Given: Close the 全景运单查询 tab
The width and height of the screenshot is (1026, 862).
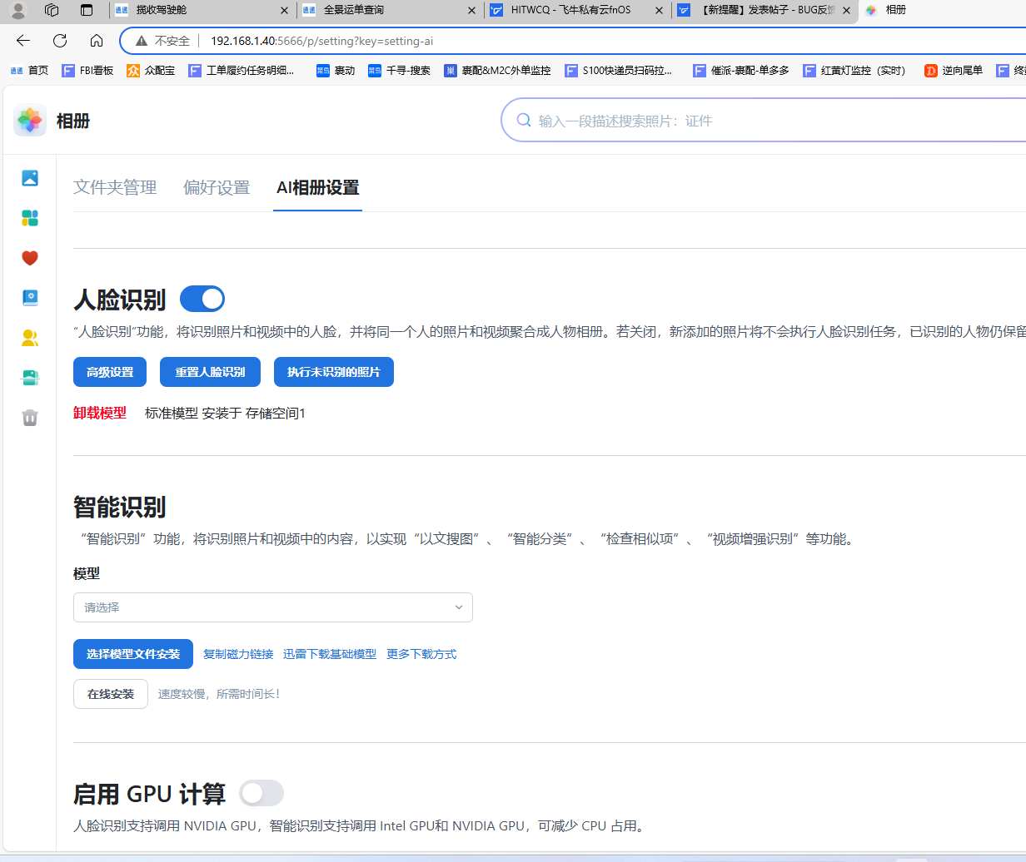Looking at the screenshot, I should tap(472, 11).
